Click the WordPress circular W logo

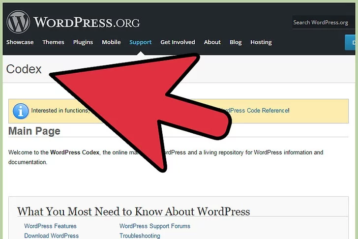click(18, 22)
